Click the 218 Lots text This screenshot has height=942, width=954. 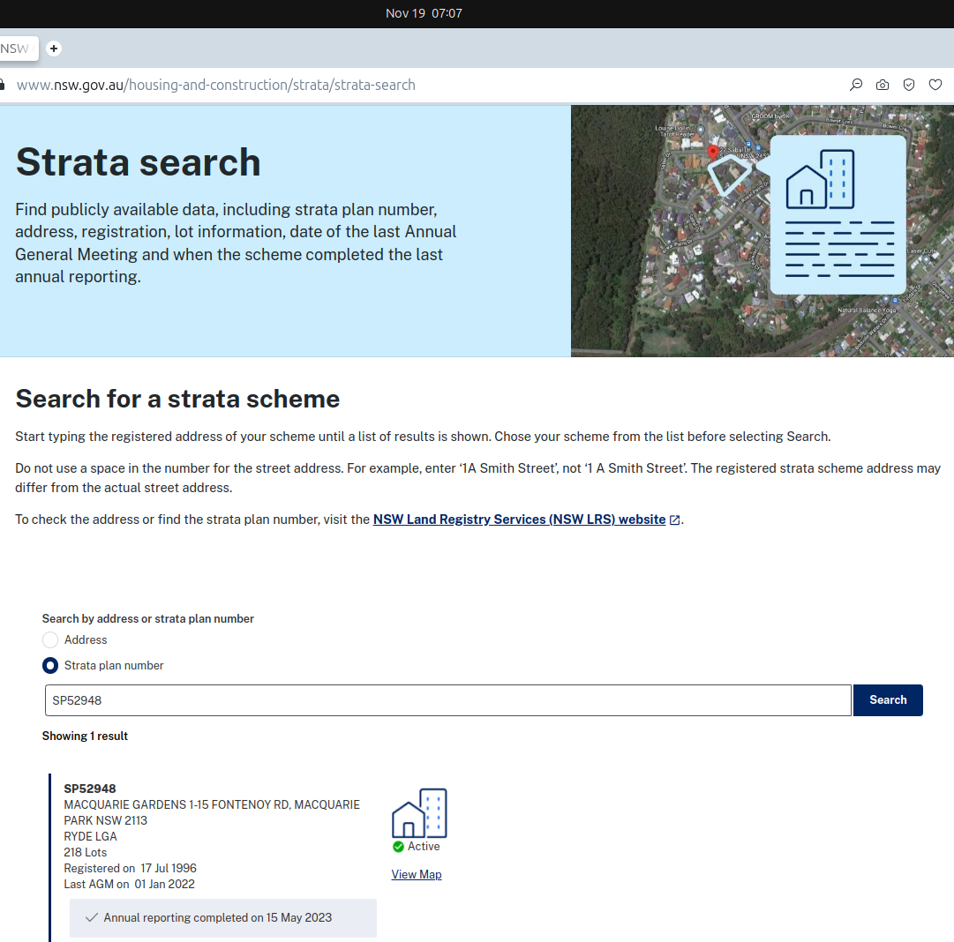(x=86, y=852)
